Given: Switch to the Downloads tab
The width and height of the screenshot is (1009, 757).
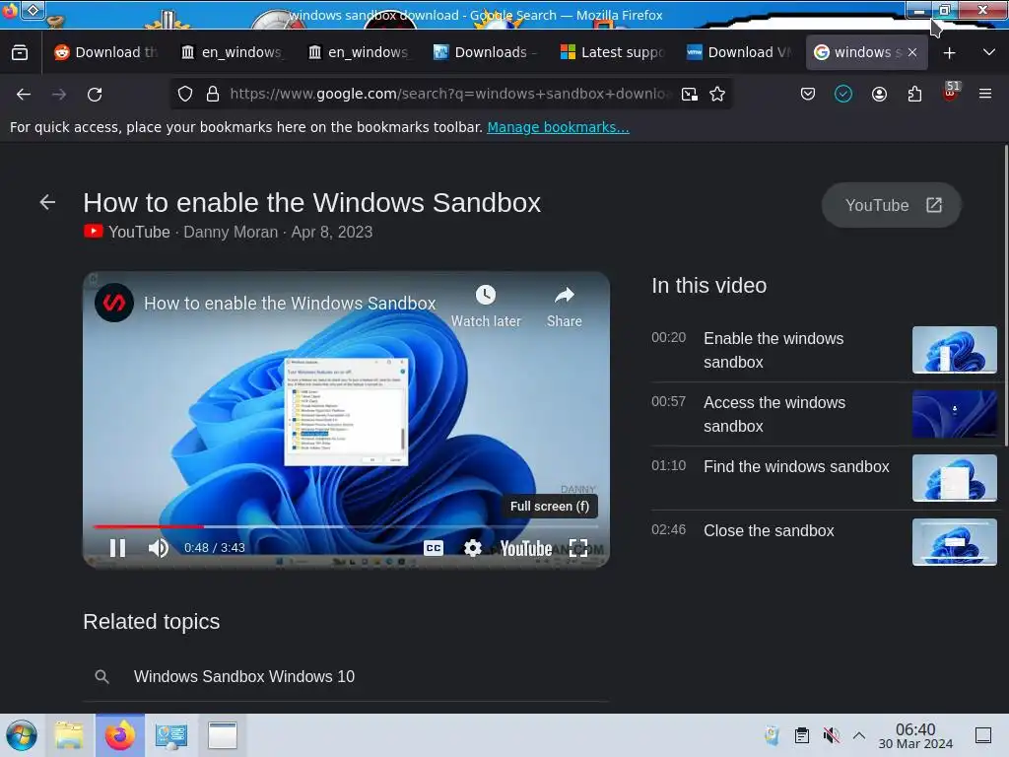Looking at the screenshot, I should tap(485, 53).
